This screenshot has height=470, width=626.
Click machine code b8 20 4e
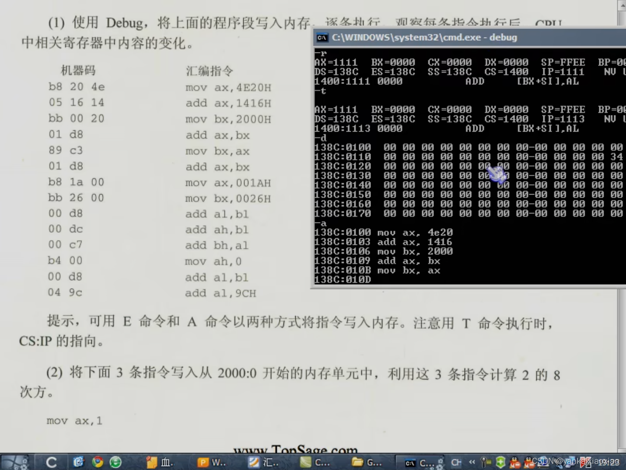coord(77,87)
